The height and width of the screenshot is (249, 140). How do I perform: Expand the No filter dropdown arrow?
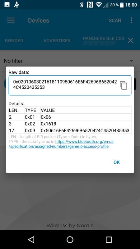[131, 61]
